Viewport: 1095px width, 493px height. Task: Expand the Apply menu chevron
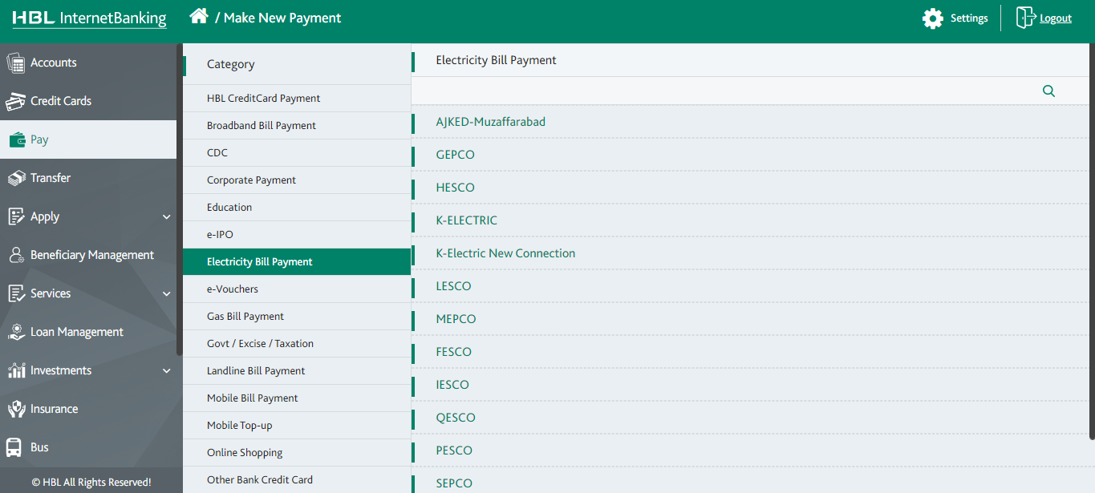tap(166, 216)
